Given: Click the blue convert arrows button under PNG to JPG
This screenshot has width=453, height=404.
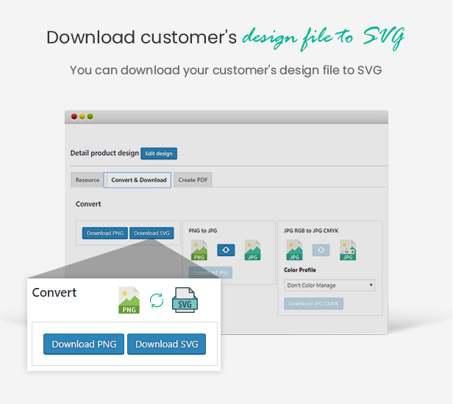Looking at the screenshot, I should coord(226,250).
